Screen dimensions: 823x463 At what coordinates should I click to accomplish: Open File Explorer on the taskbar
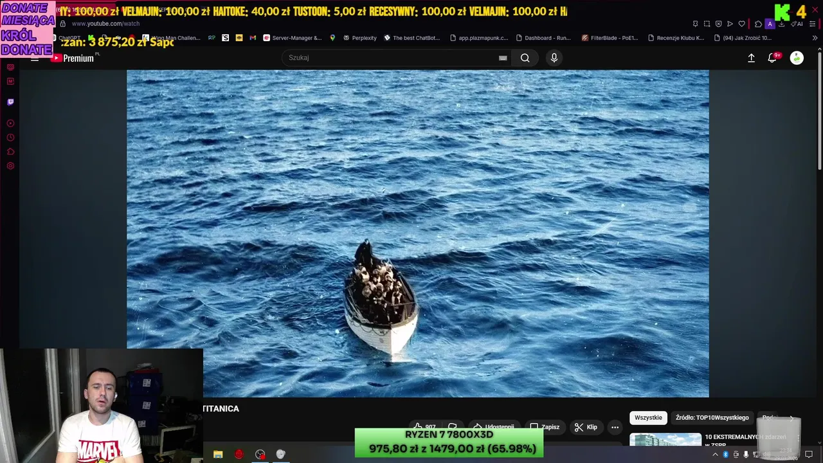pos(218,454)
